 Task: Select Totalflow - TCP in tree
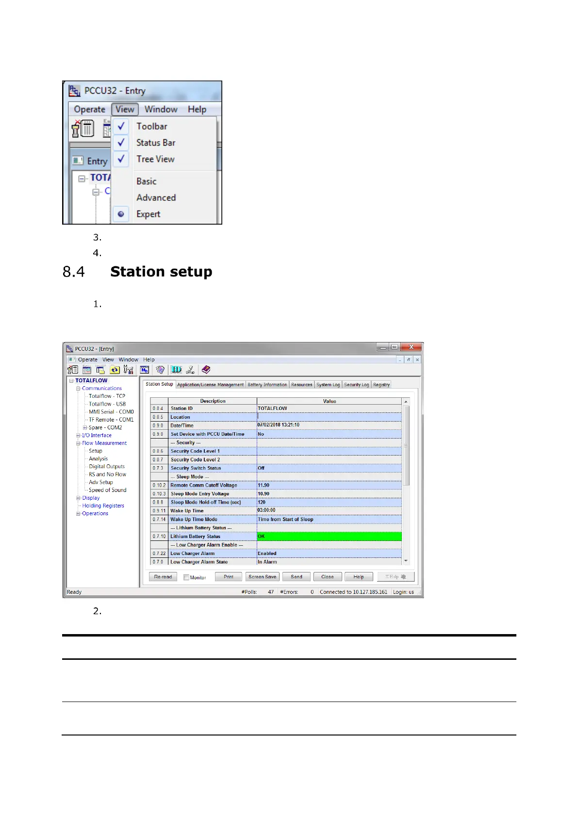point(107,396)
